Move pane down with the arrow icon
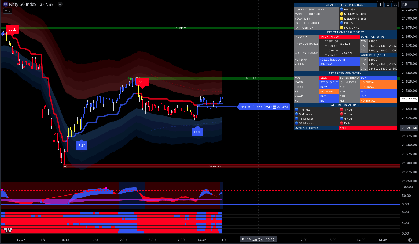Image resolution: width=419 pixels, height=244 pixels. [380, 4]
